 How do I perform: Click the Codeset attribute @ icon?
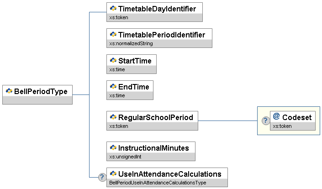click(x=276, y=117)
